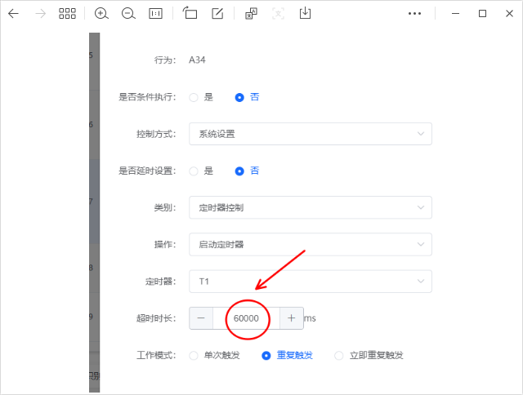Image resolution: width=523 pixels, height=395 pixels.
Task: Close the image viewer window
Action: tap(509, 14)
